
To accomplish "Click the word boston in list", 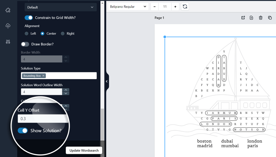I will coord(204,141).
